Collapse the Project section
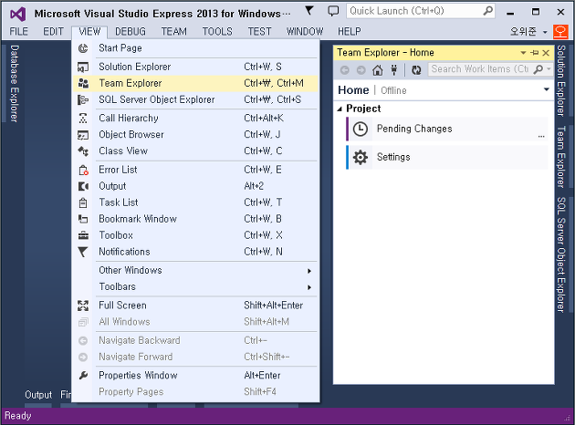 point(340,109)
